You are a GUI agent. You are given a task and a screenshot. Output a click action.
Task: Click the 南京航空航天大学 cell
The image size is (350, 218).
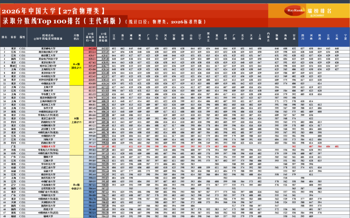(x=48, y=52)
